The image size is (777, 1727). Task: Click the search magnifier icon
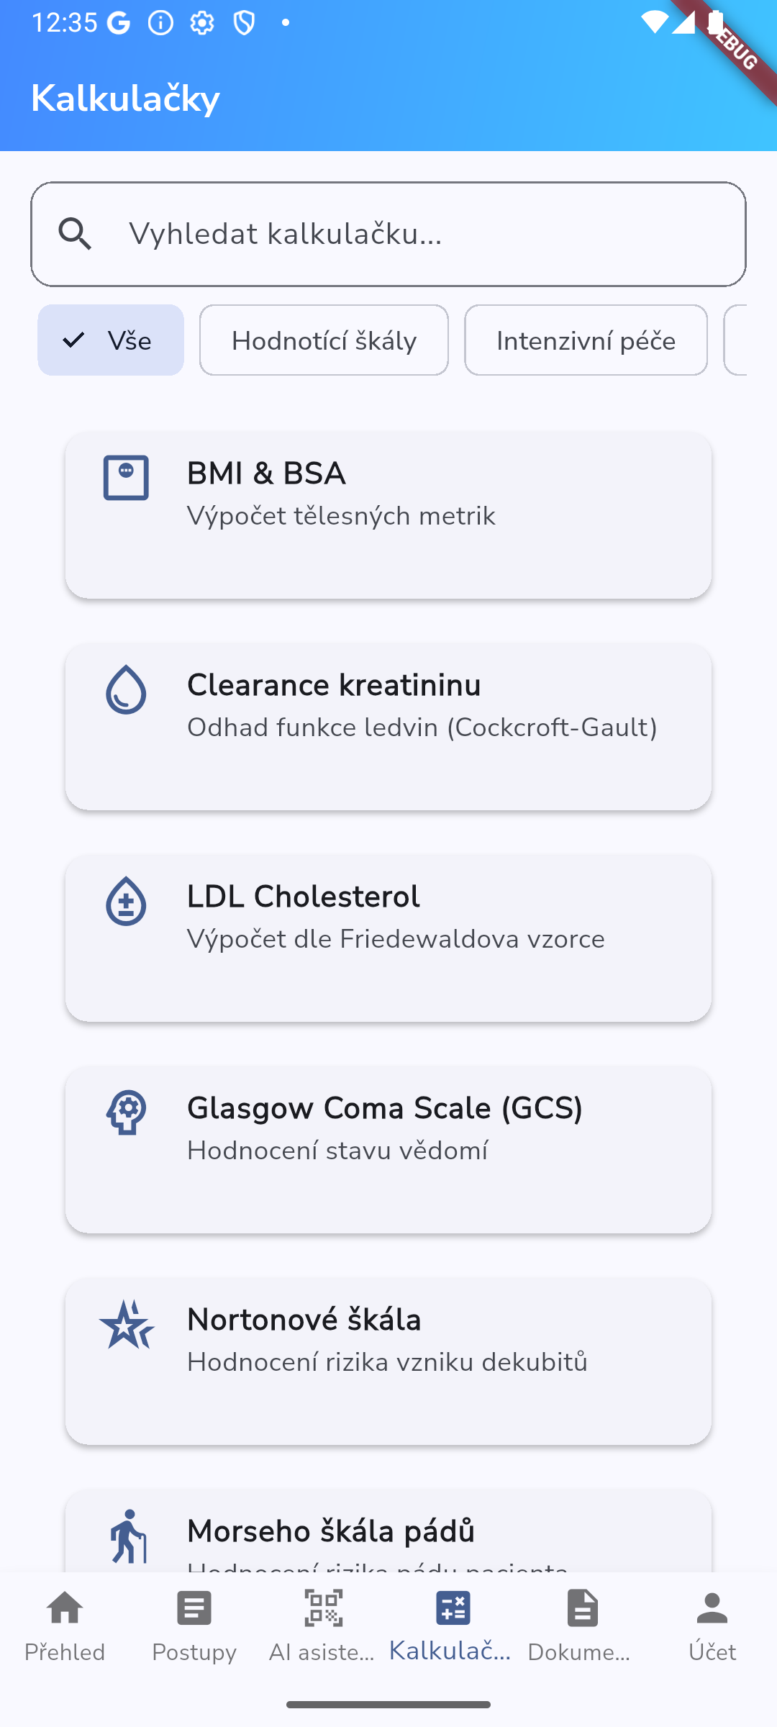pos(76,235)
